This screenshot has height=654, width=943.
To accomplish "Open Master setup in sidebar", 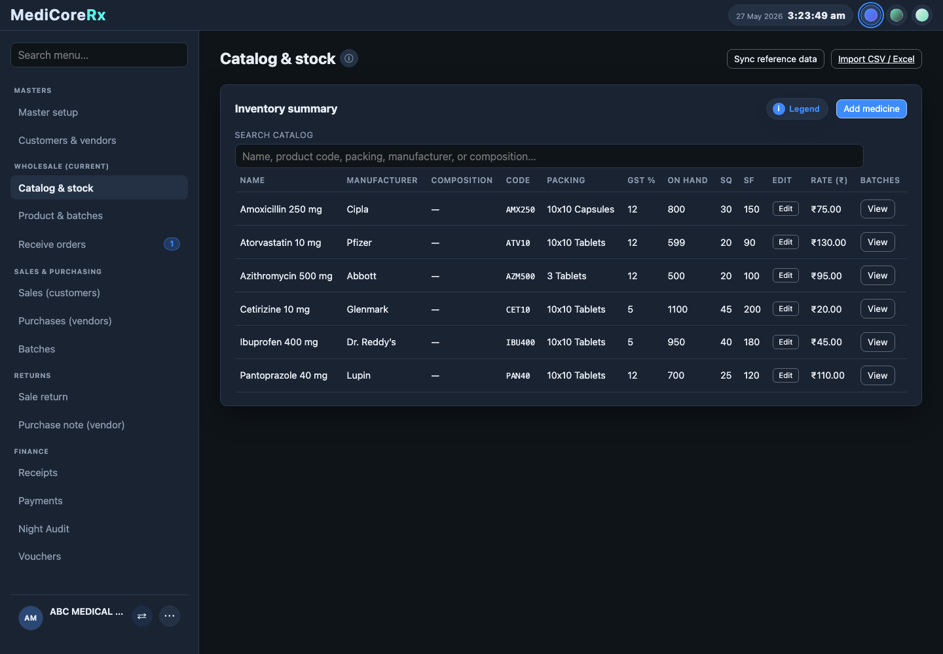I will pos(100,112).
